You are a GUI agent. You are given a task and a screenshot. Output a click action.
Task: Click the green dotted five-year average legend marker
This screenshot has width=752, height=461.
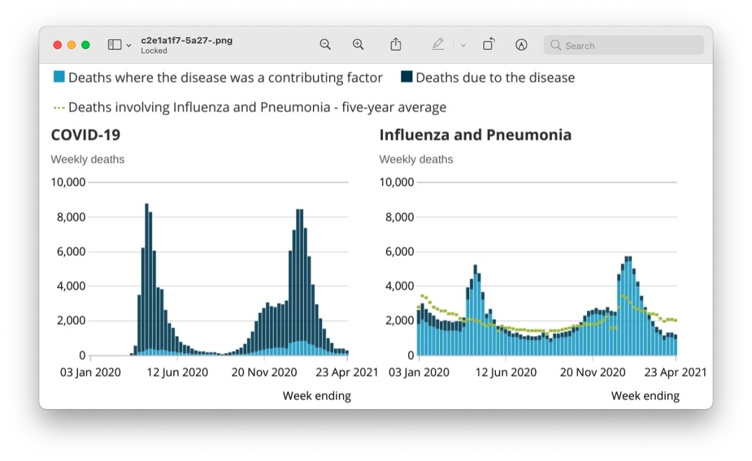coord(59,108)
